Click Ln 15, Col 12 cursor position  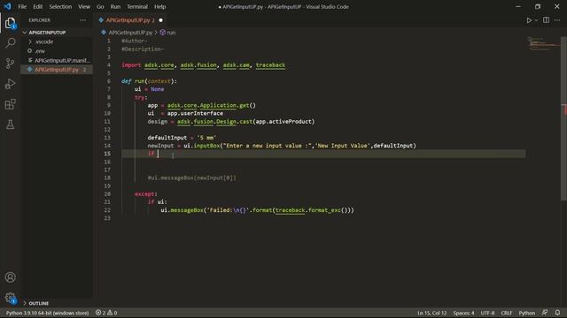click(431, 313)
